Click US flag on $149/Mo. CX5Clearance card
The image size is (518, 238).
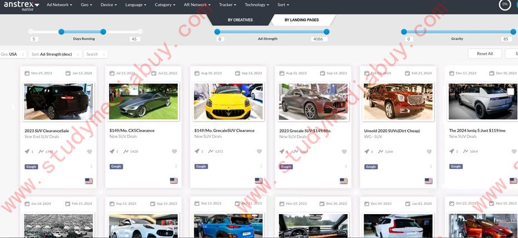(x=174, y=181)
